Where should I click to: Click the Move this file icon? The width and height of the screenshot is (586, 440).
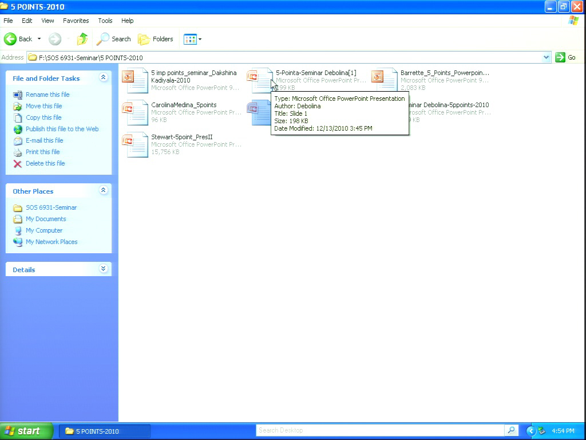[x=18, y=107]
